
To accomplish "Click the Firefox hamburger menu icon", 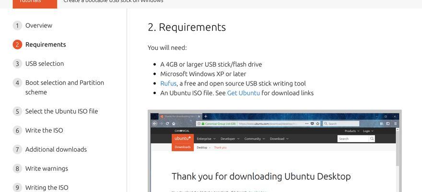I will coord(395,124).
